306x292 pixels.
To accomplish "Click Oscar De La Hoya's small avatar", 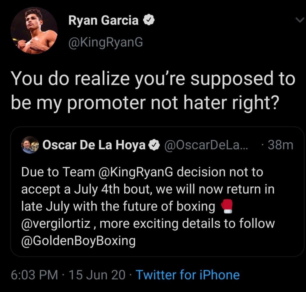I will 30,145.
